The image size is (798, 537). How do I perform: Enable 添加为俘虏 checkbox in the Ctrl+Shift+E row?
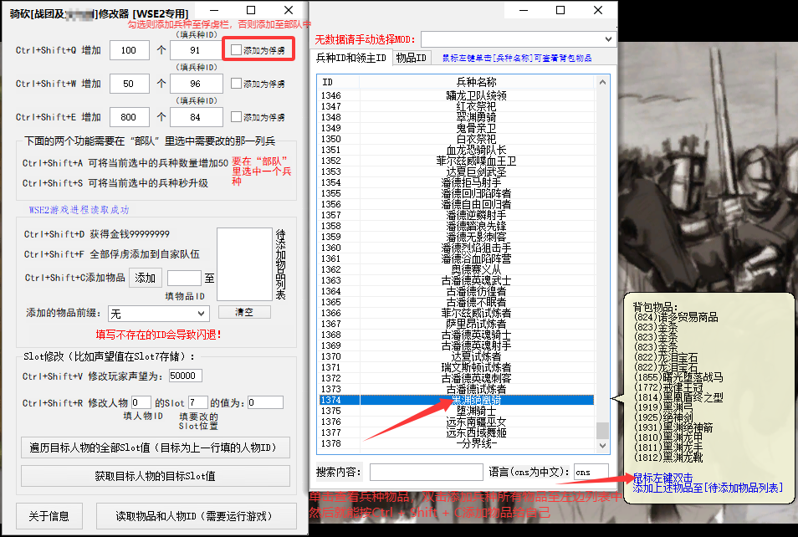238,117
